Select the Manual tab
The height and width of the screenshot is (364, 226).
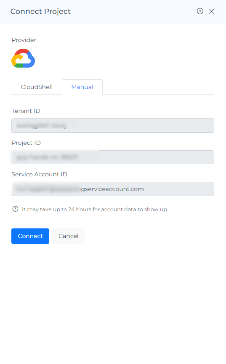pos(82,87)
